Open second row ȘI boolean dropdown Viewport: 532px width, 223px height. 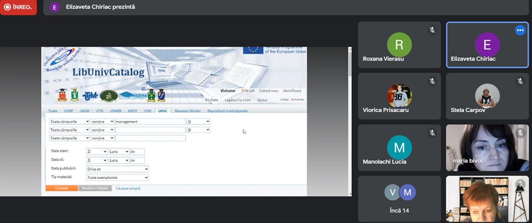click(199, 130)
